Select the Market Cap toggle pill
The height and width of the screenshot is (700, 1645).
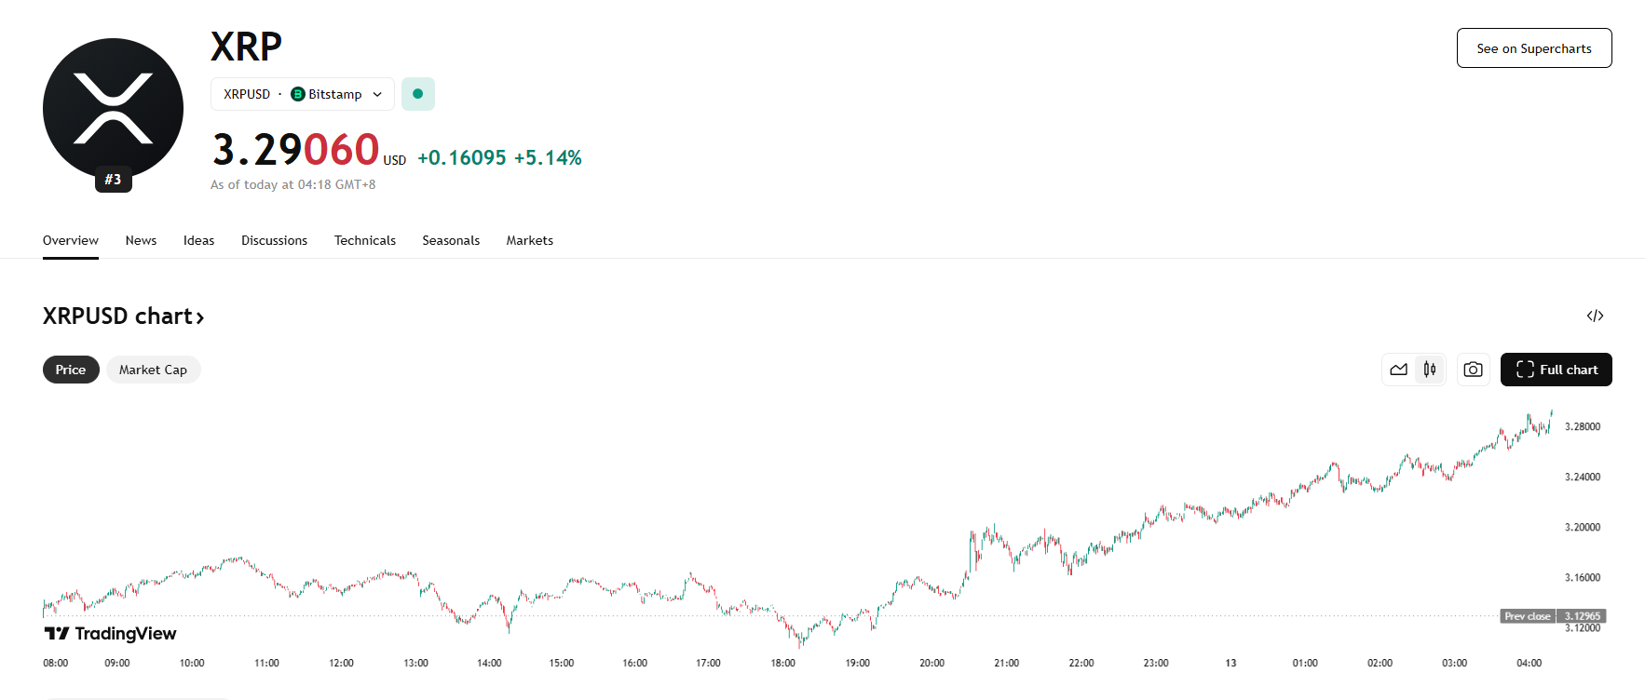[153, 370]
